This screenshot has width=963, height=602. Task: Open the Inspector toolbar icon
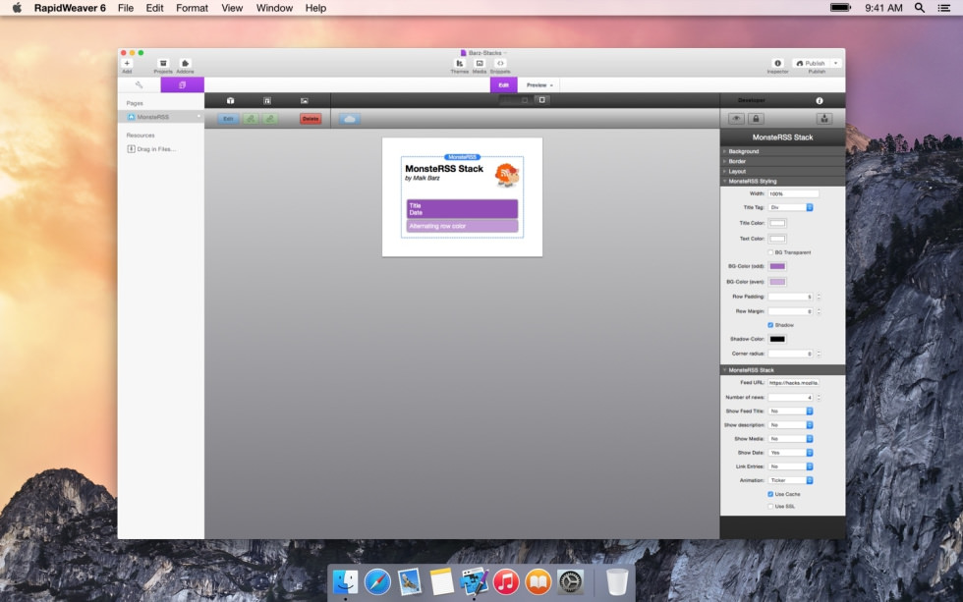coord(777,63)
